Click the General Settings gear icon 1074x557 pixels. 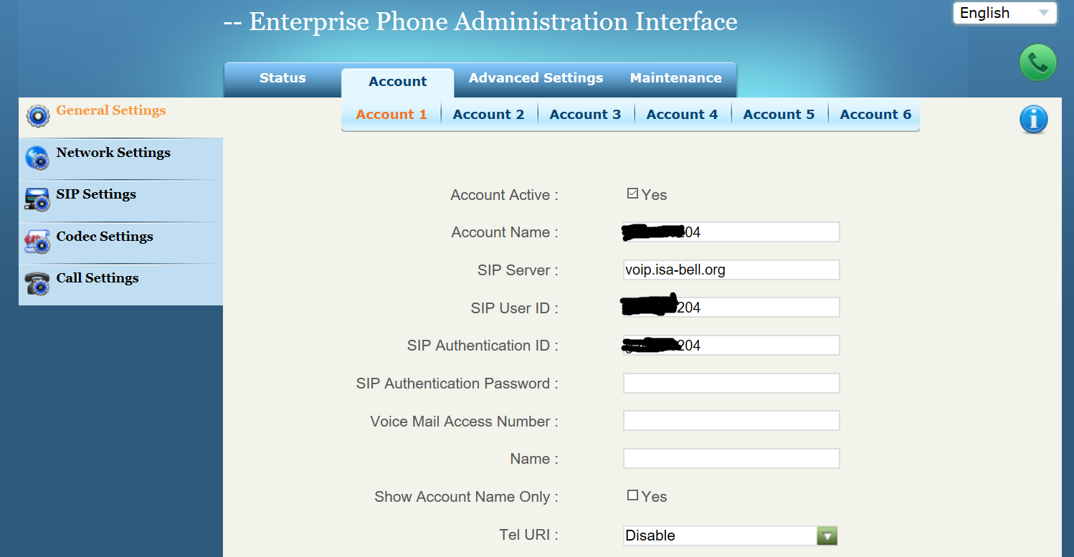coord(37,115)
